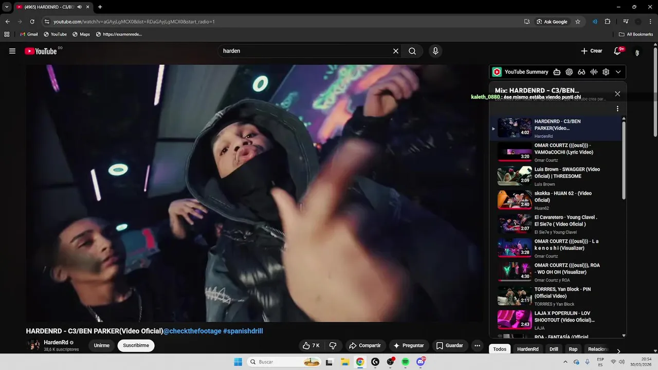The image size is (658, 370).
Task: Bookmark this page with the star
Action: (578, 22)
